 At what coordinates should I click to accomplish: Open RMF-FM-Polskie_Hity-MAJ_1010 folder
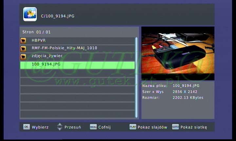(77, 49)
